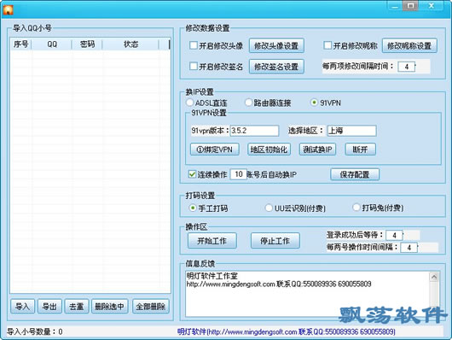This screenshot has width=452, height=340.
Task: Minimize the window
Action: coord(395,6)
